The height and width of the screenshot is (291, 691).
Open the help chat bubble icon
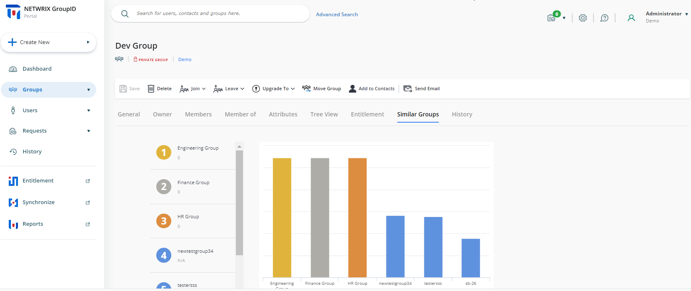click(604, 18)
